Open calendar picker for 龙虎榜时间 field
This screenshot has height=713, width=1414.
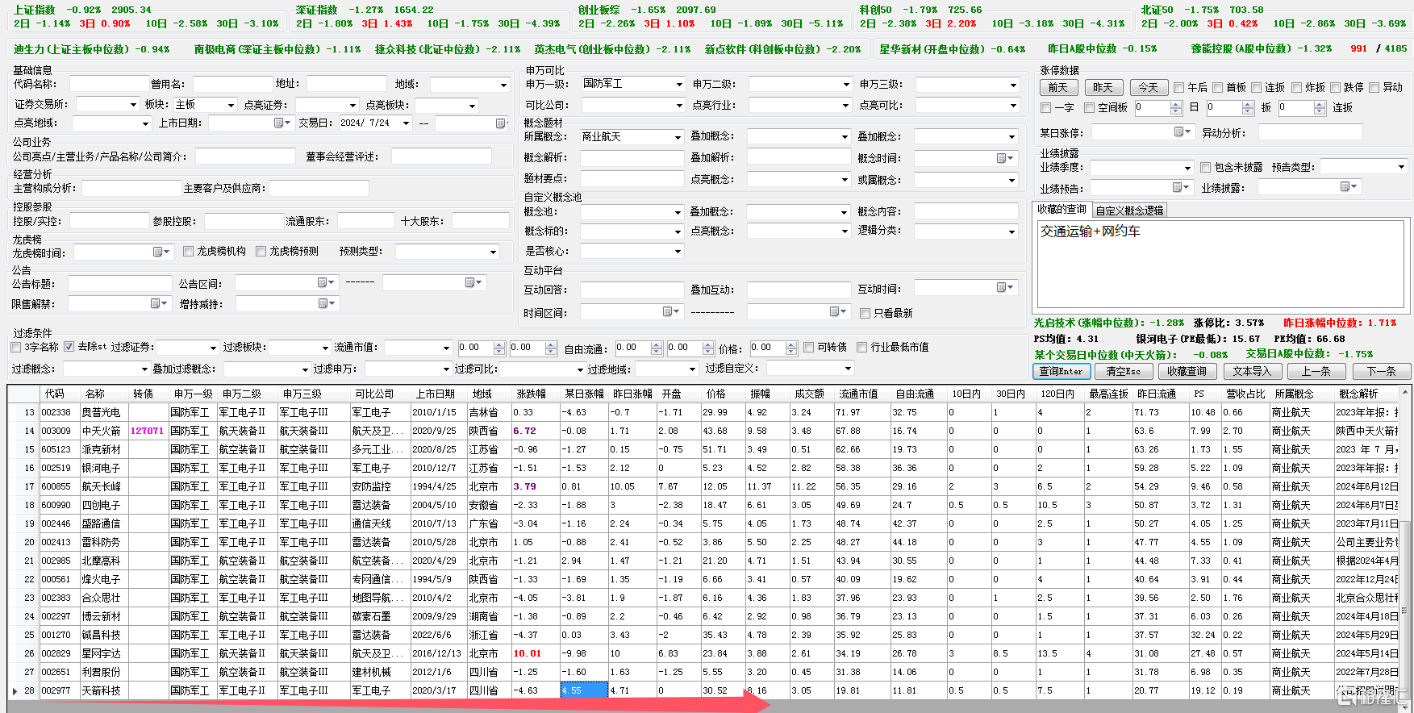coord(161,252)
